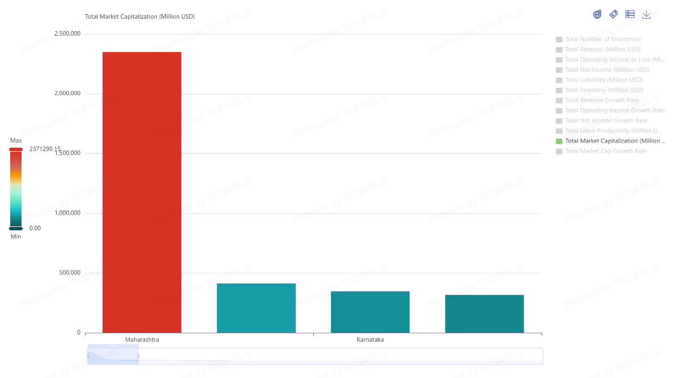Enable Total Market Cap Growth Rate

[x=606, y=152]
